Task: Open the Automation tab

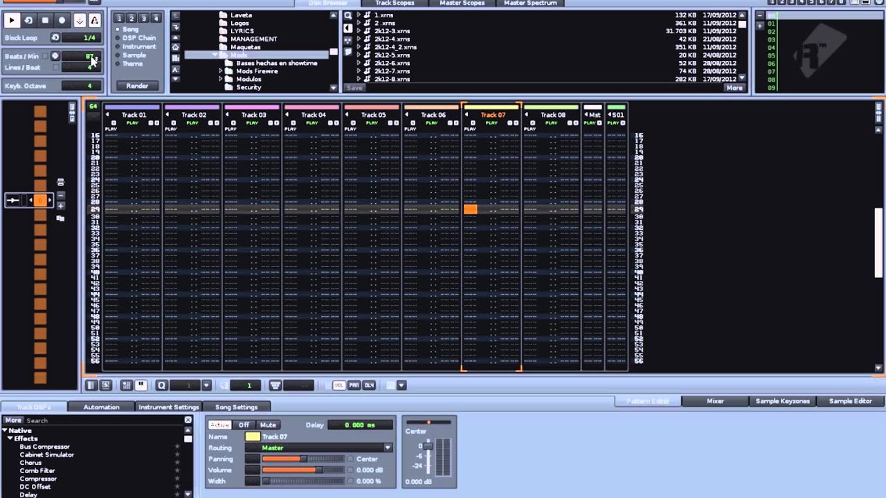Action: 101,407
